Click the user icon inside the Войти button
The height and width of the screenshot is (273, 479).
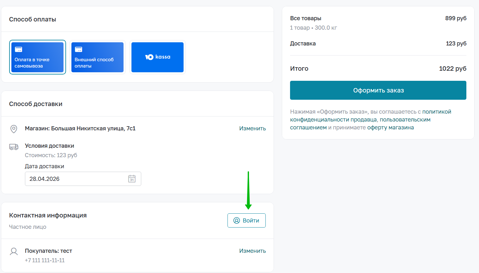[x=237, y=221]
